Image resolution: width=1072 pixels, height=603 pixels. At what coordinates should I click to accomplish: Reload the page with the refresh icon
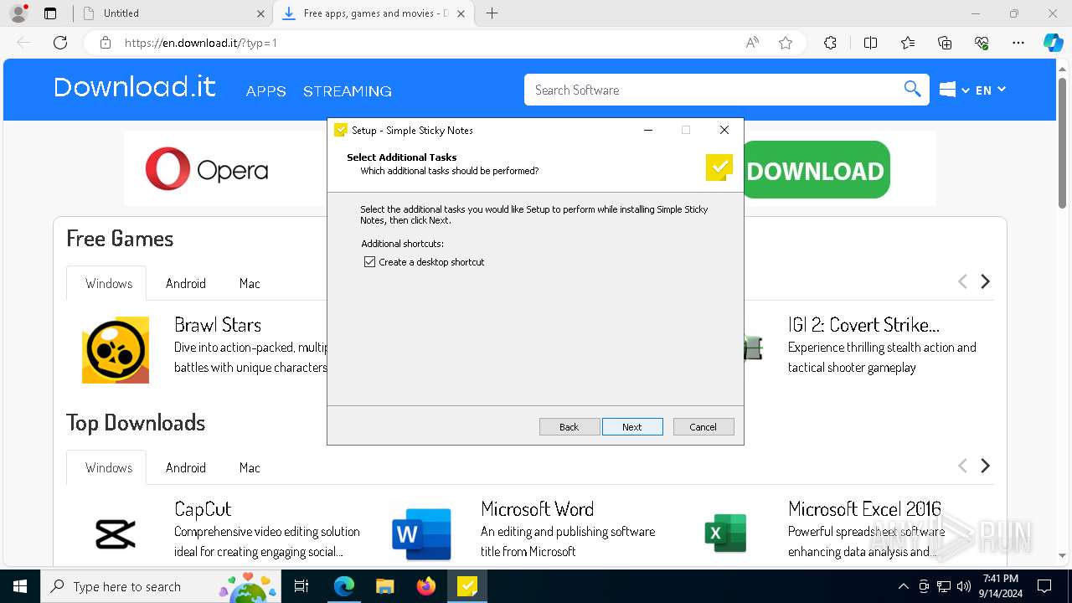60,43
